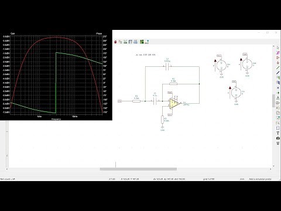Screen dimensions: 281x211
Task: Select feedback resistor R2 above the op-amp
Action: (173, 84)
